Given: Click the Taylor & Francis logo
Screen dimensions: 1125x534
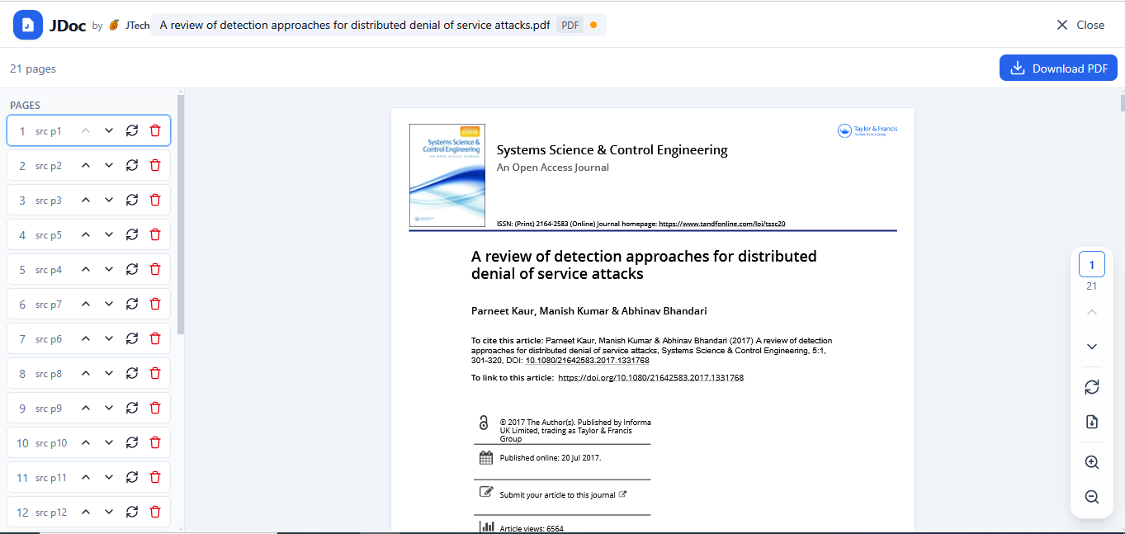Looking at the screenshot, I should click(x=867, y=130).
